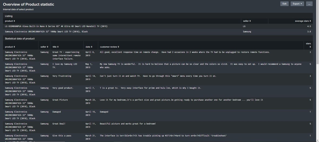
Task: Click the LG seller cell
Action: click(x=244, y=26)
